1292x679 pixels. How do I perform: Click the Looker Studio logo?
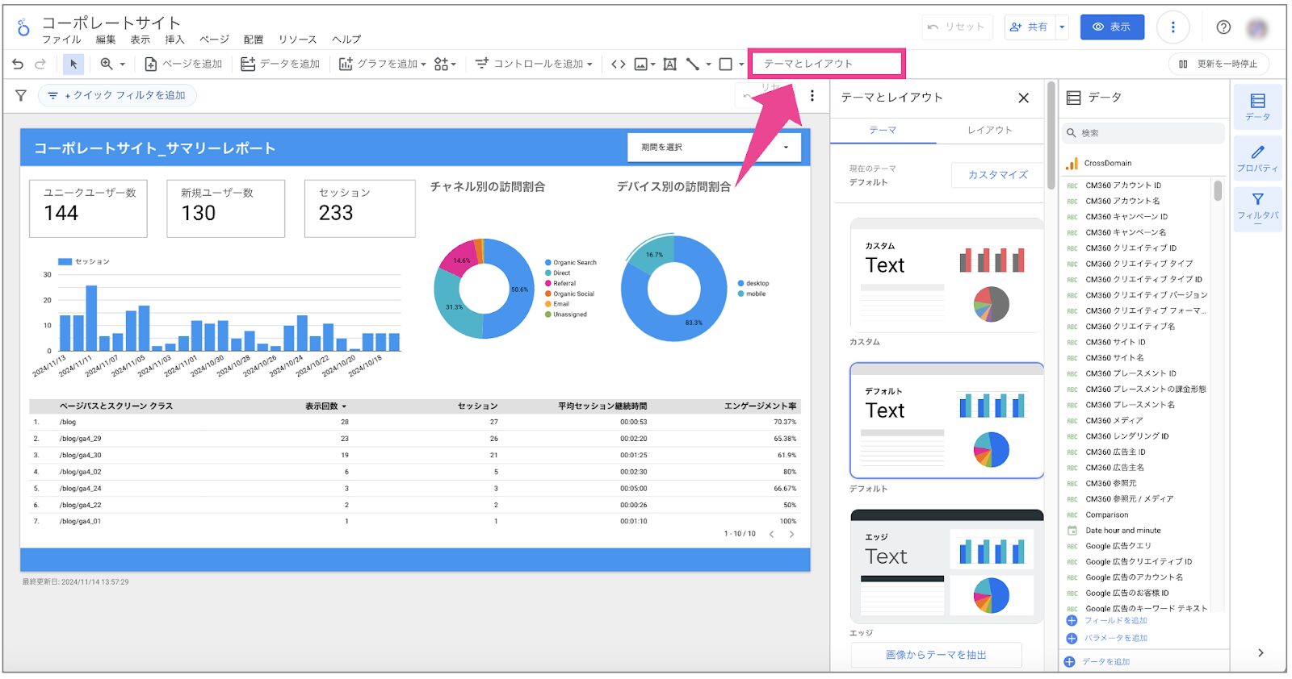(x=23, y=28)
